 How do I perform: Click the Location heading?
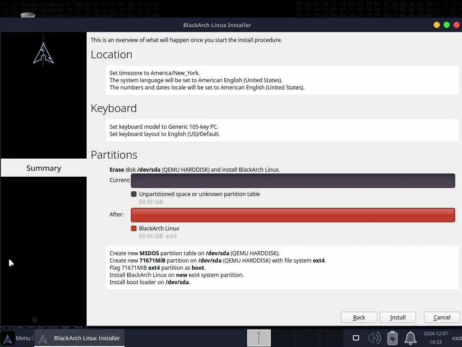click(x=112, y=55)
